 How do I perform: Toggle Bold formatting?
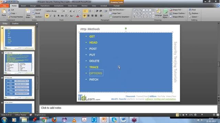click(47, 16)
